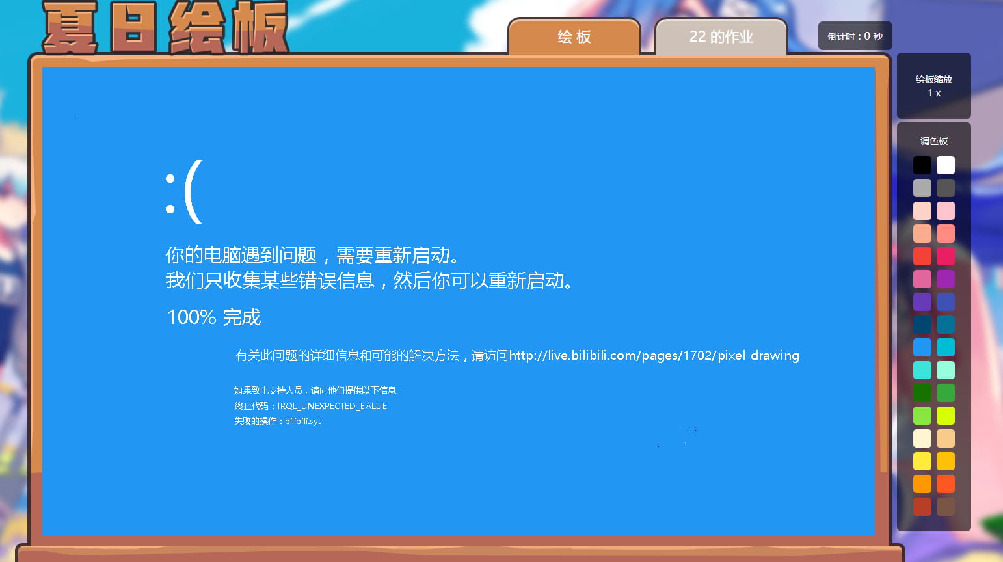Switch to the 绘板 tab
The width and height of the screenshot is (1003, 562).
click(x=574, y=37)
